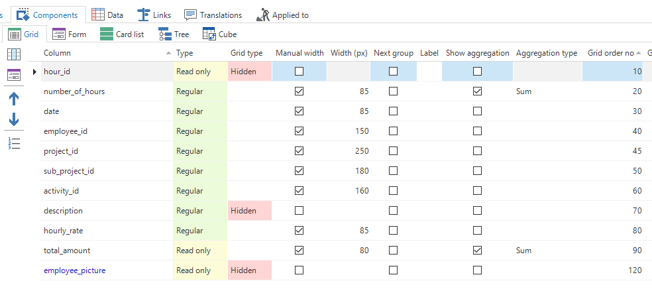Sort by Grid order no header
The width and height of the screenshot is (652, 289).
(x=610, y=53)
